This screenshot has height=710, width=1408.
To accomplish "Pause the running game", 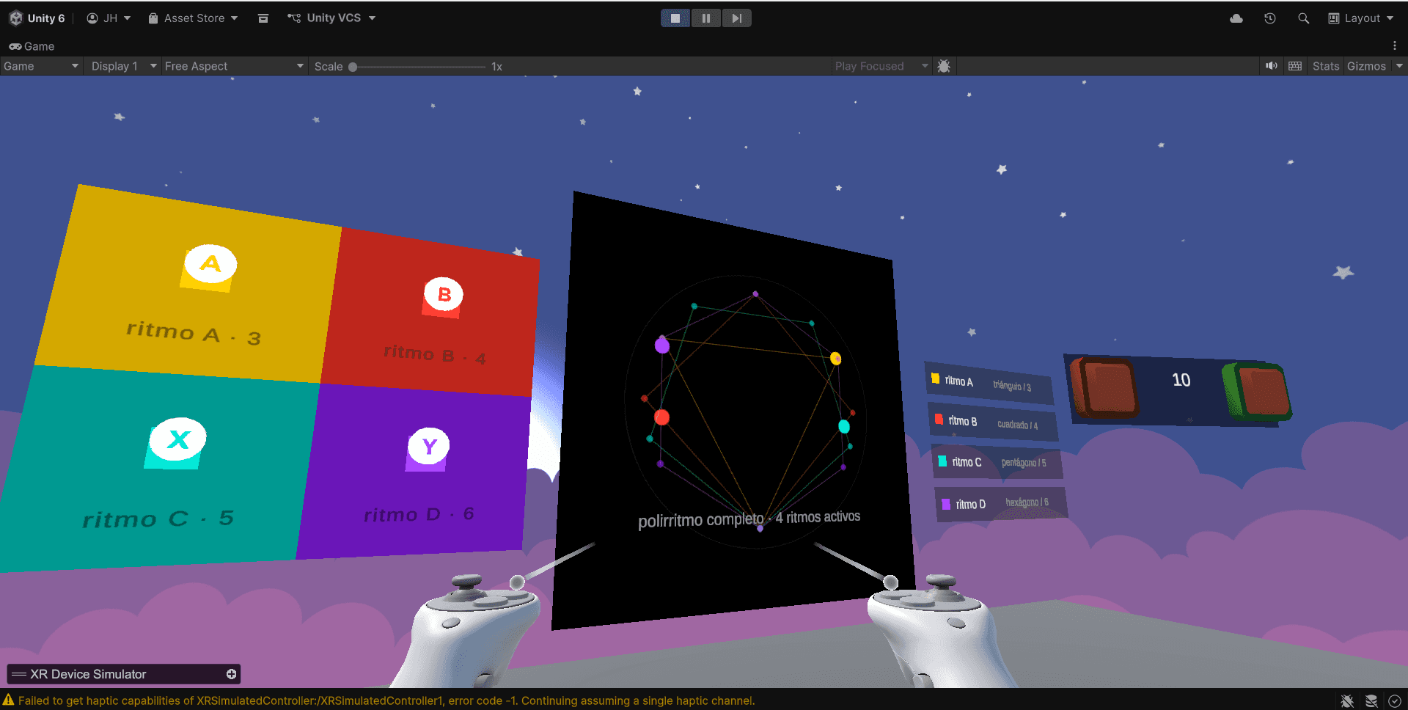I will tap(705, 18).
